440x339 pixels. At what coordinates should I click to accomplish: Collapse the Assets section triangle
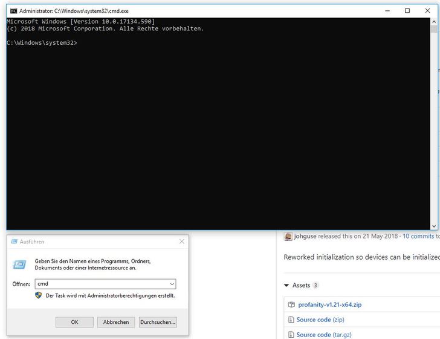point(286,285)
